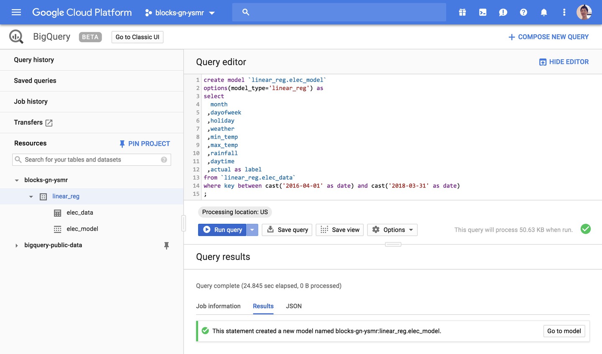This screenshot has width=602, height=354.
Task: Switch to JSON tab
Action: click(294, 306)
